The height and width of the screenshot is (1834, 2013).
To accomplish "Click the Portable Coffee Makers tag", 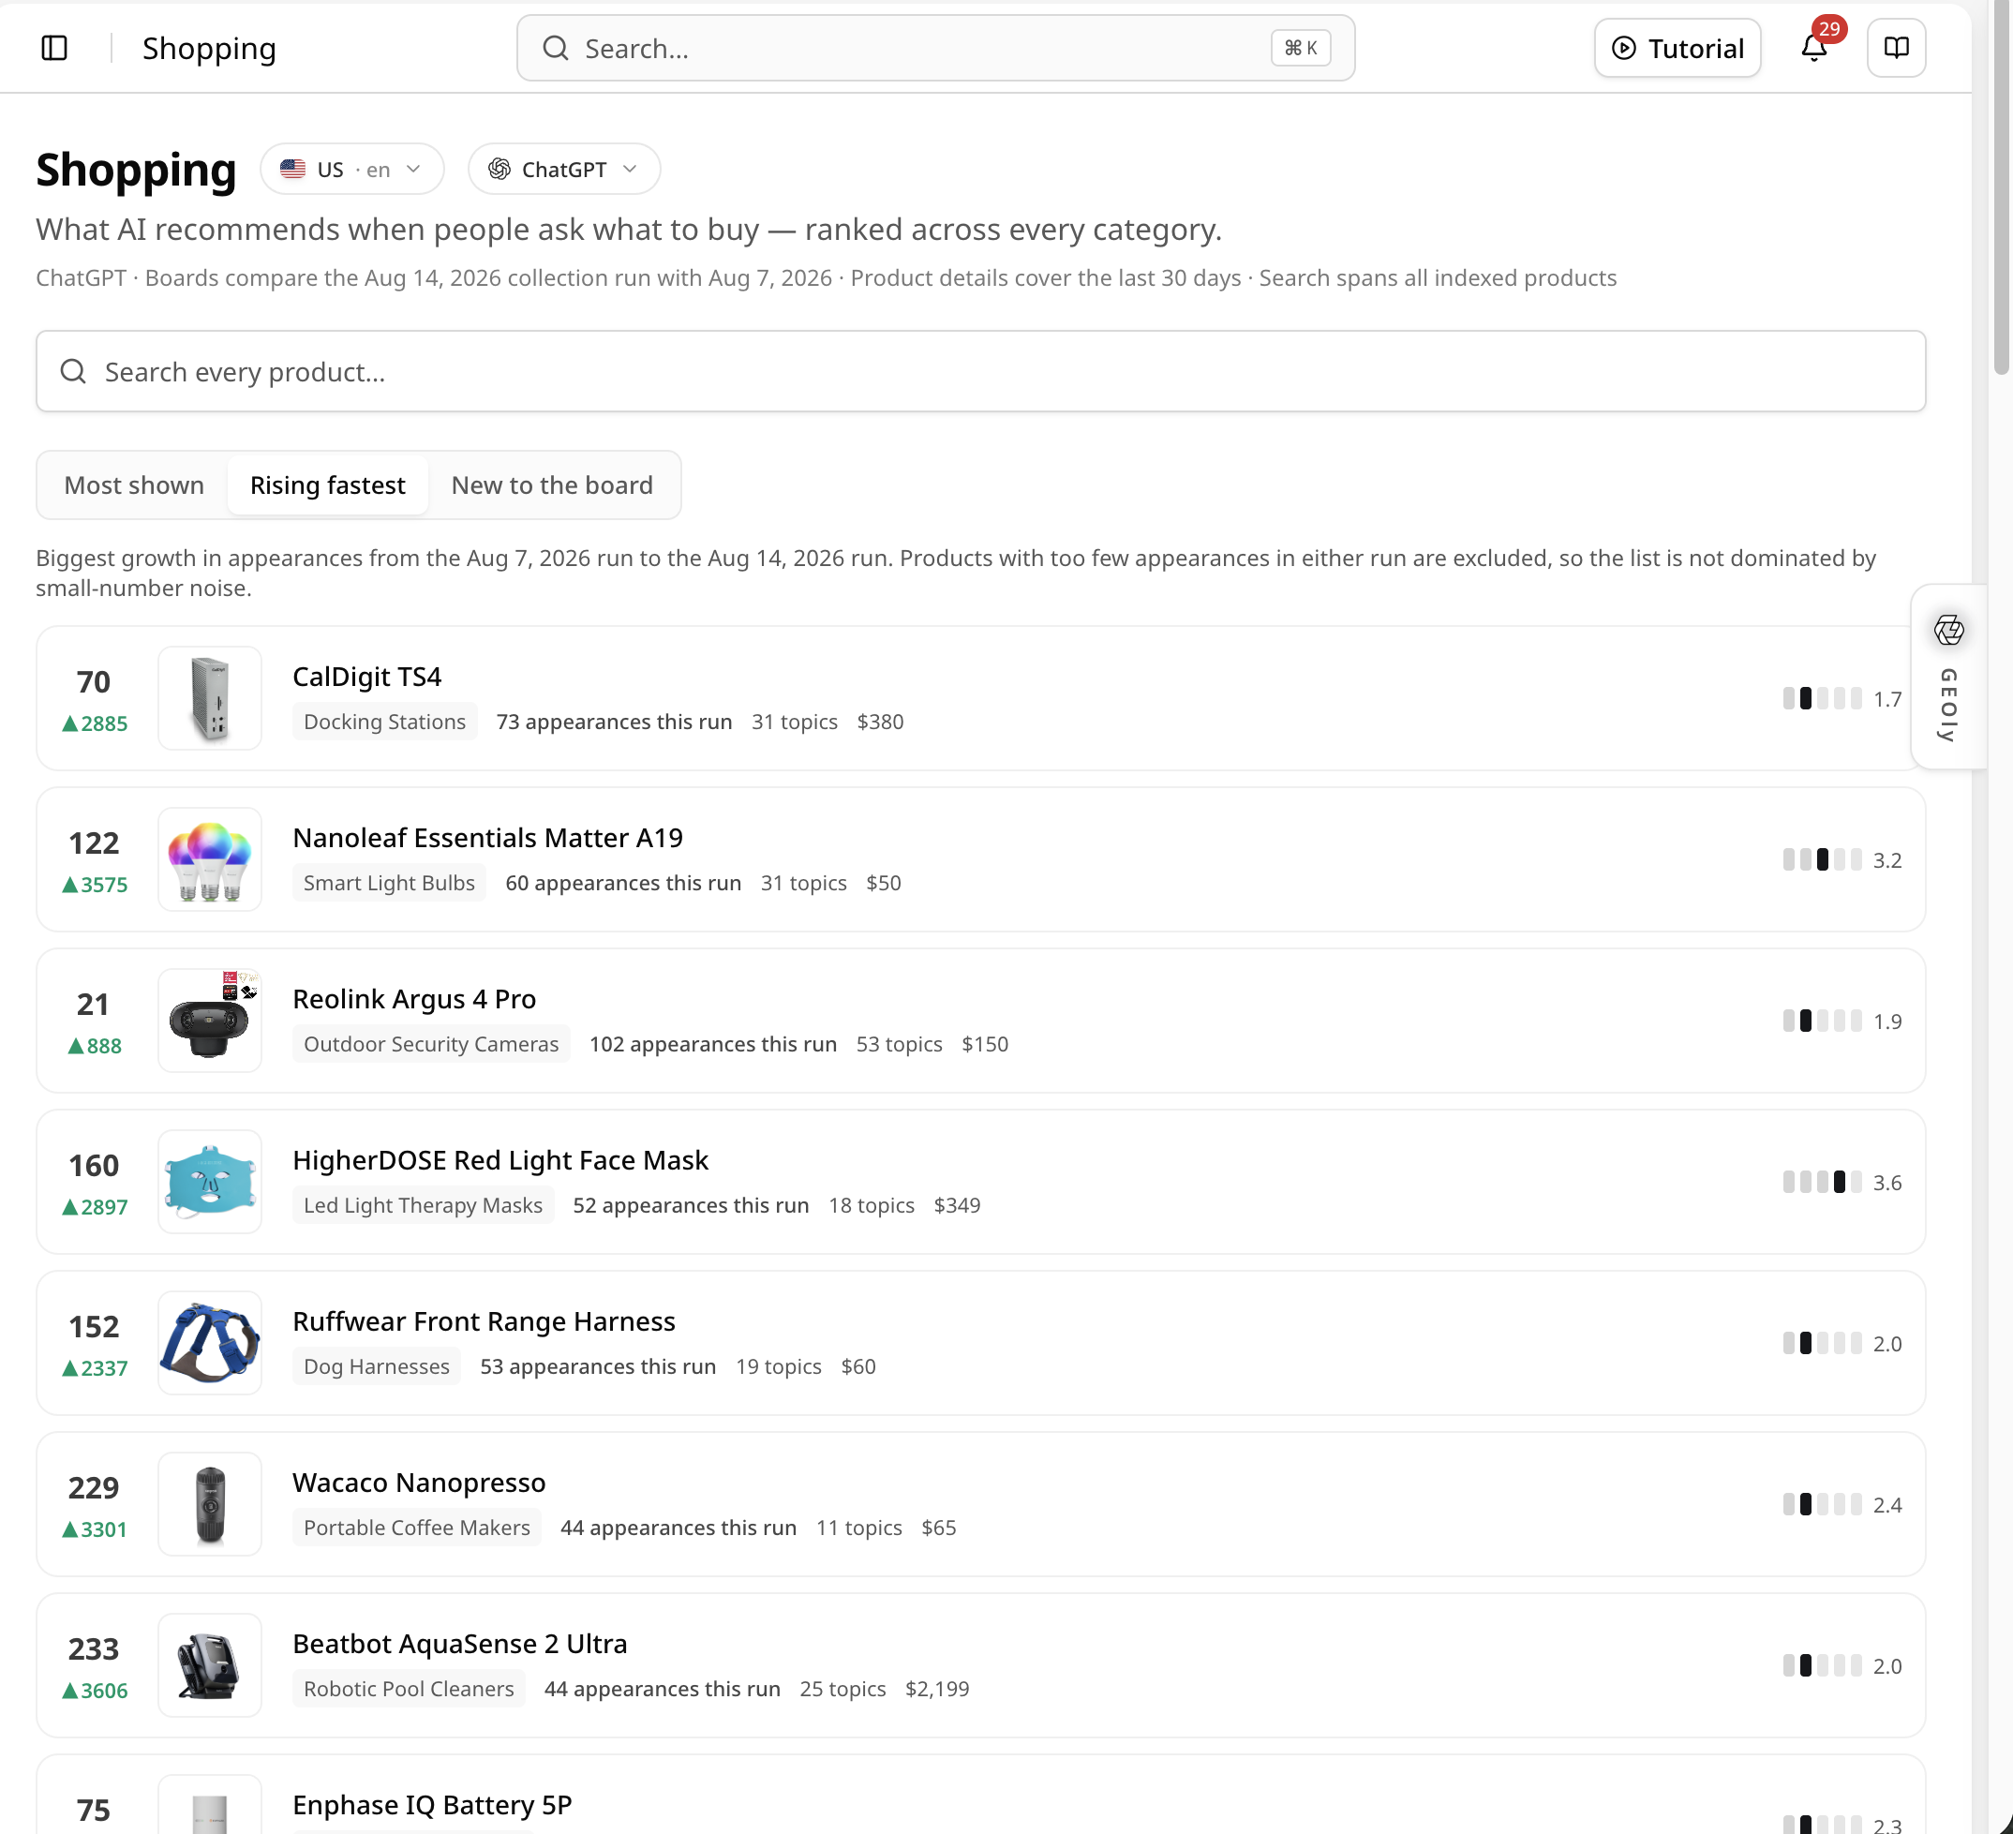I will pos(416,1528).
